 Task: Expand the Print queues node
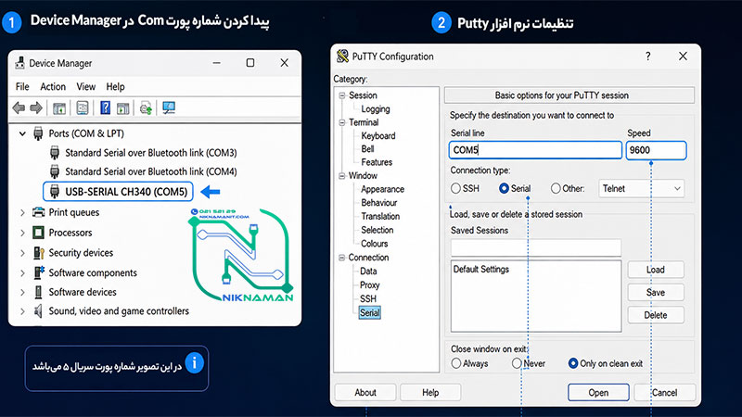coord(22,213)
